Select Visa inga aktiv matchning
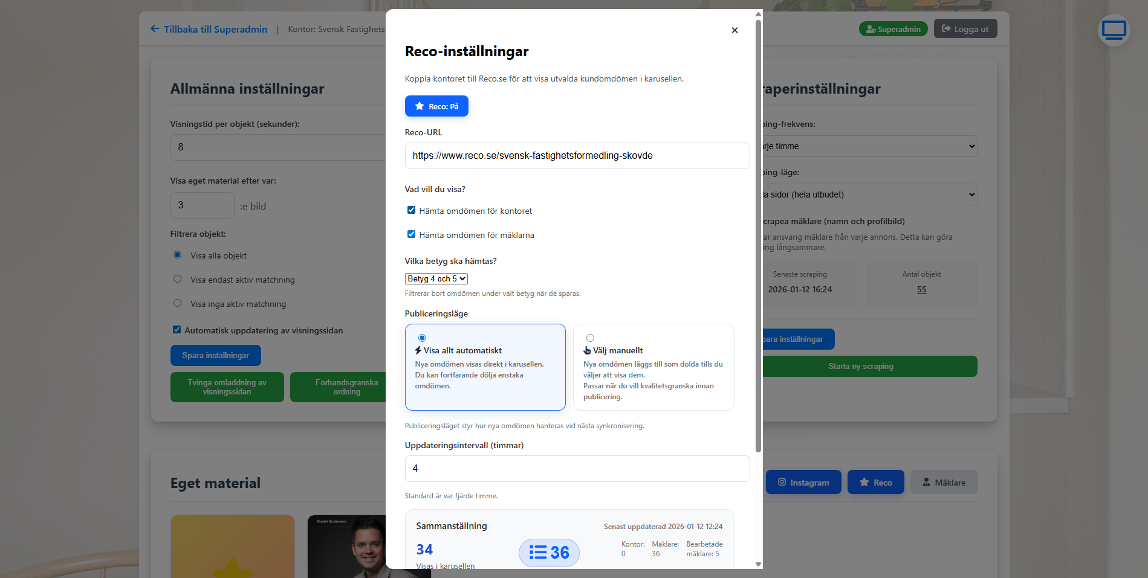This screenshot has width=1148, height=578. pos(177,303)
